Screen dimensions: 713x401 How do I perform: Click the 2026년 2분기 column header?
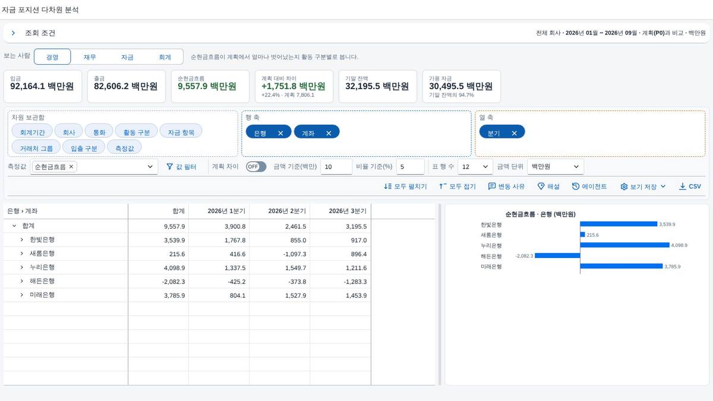pyautogui.click(x=280, y=211)
